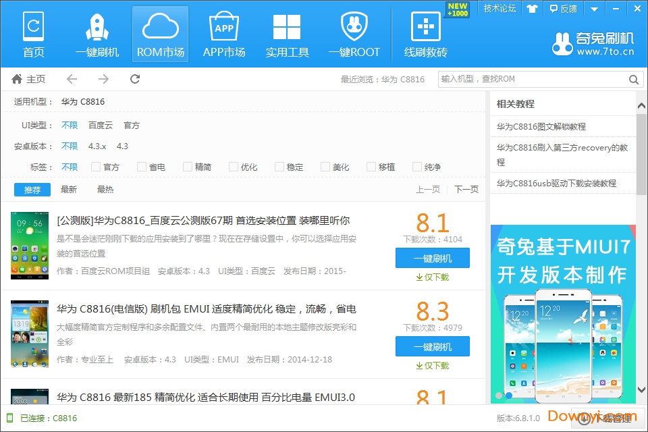Select the 4.3.x Android version filter
648x432 pixels.
click(x=97, y=146)
